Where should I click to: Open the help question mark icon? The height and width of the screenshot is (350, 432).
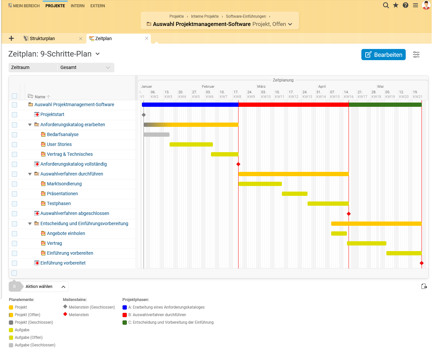(406, 5)
